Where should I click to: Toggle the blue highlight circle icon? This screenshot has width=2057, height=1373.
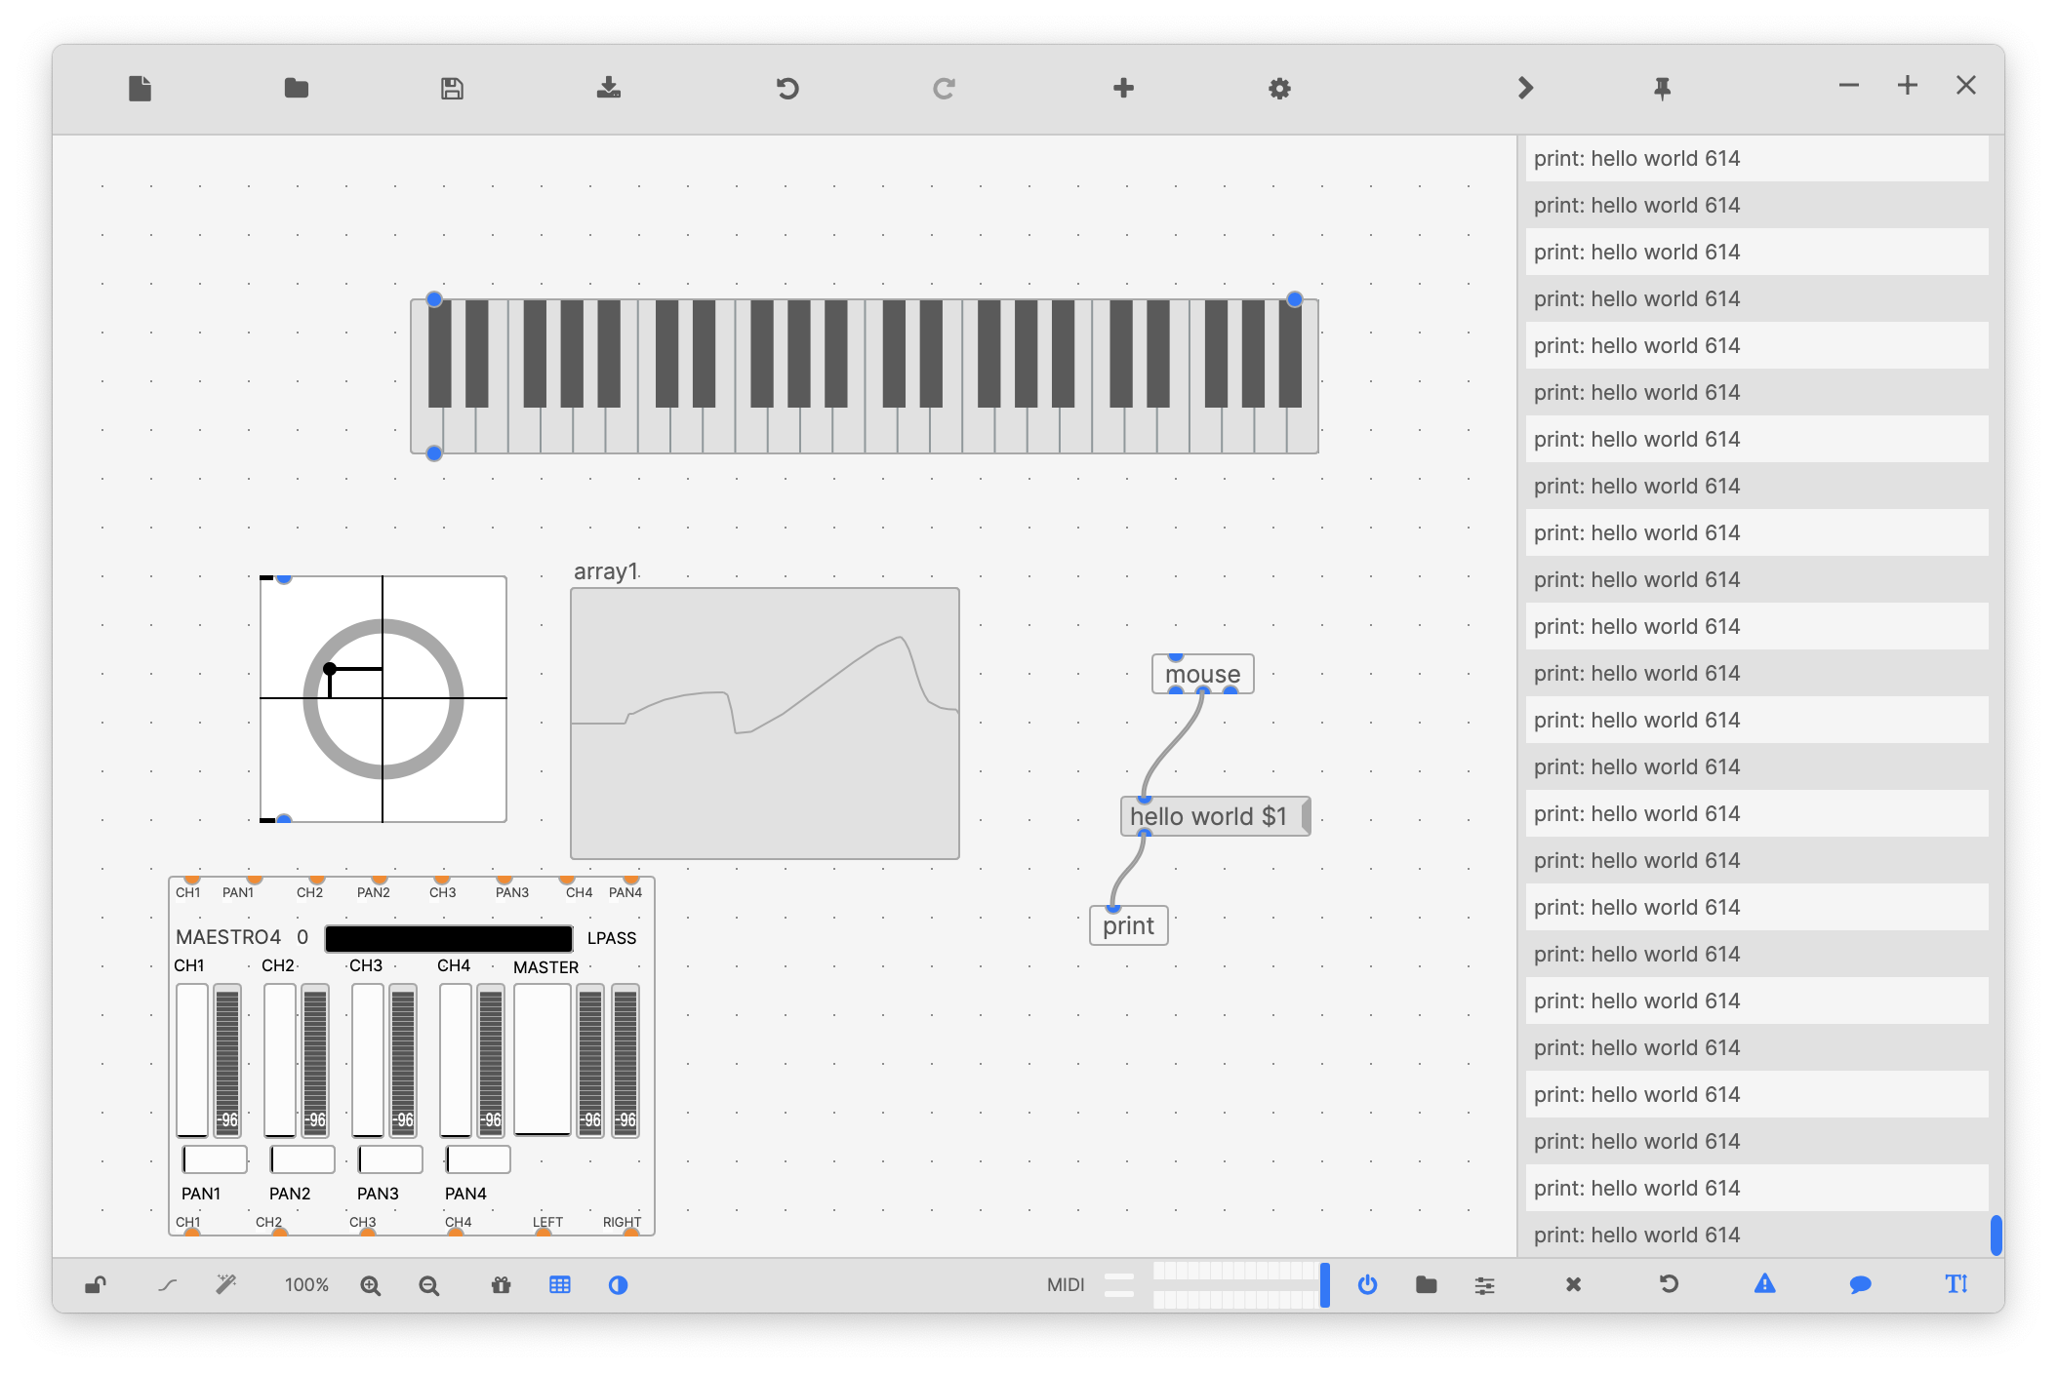coord(620,1285)
